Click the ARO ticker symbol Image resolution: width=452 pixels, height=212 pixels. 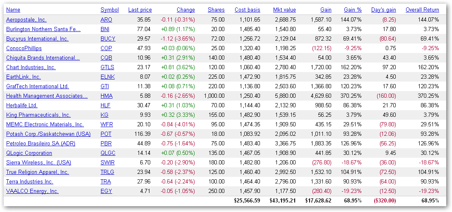106,19
